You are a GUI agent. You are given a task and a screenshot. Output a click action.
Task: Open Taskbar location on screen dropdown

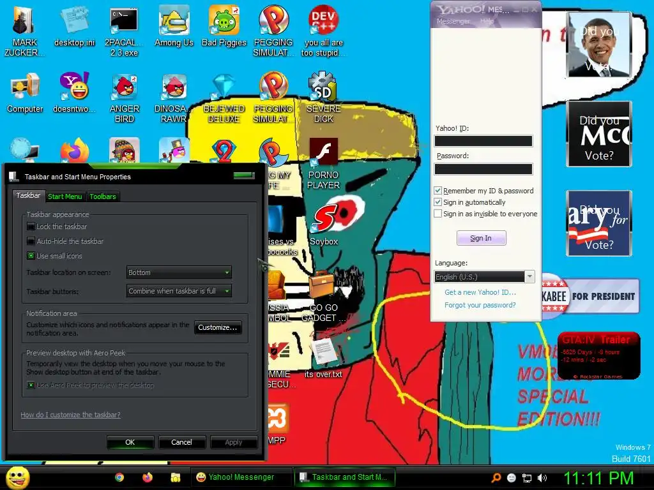[179, 272]
